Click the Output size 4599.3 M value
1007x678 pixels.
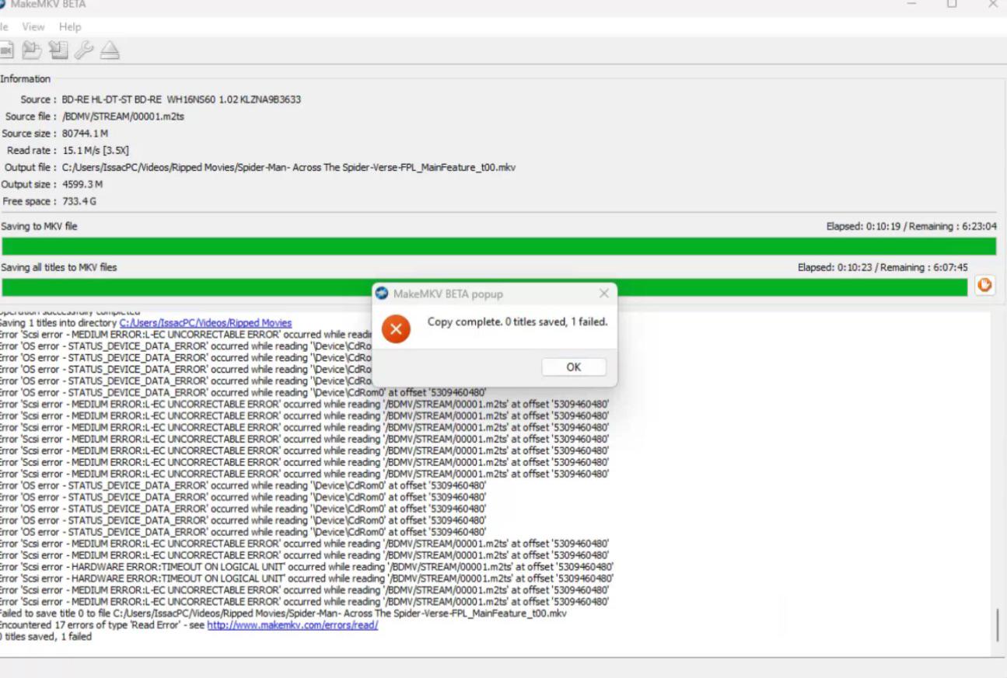82,185
